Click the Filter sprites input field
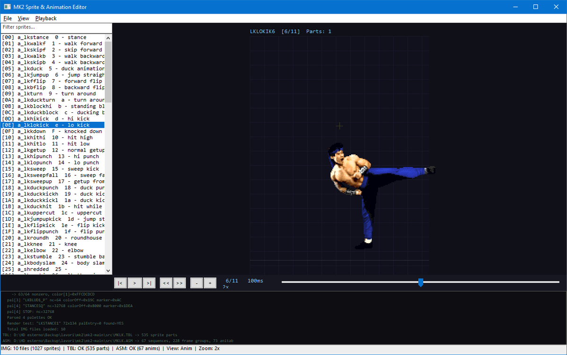This screenshot has height=355, width=567. tap(56, 27)
